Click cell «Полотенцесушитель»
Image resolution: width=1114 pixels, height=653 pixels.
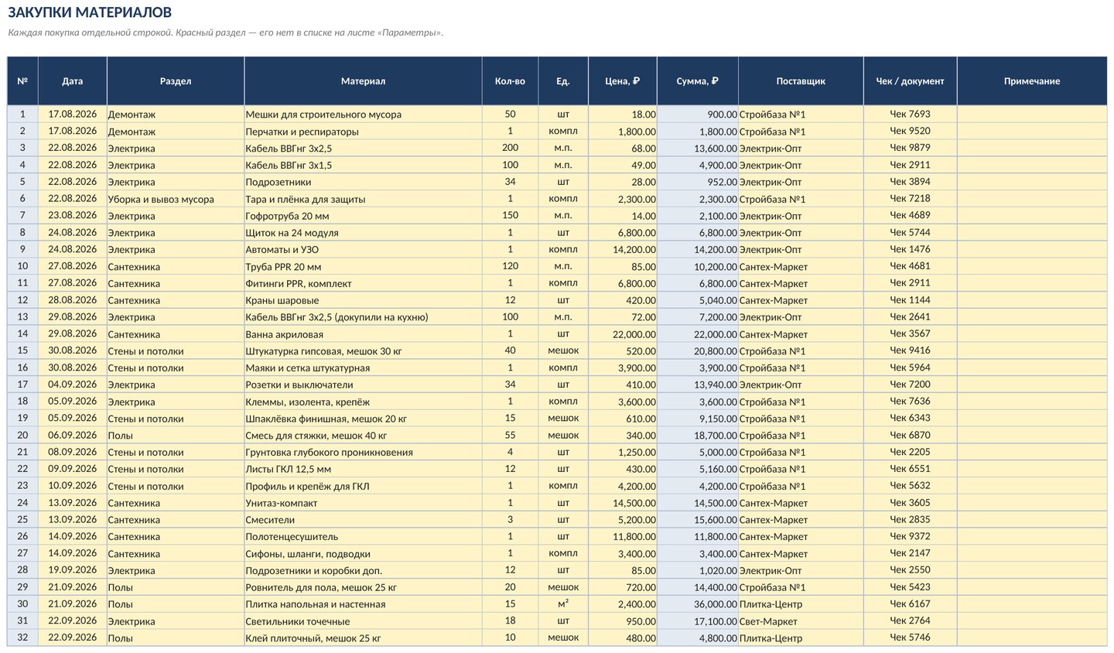coord(363,536)
